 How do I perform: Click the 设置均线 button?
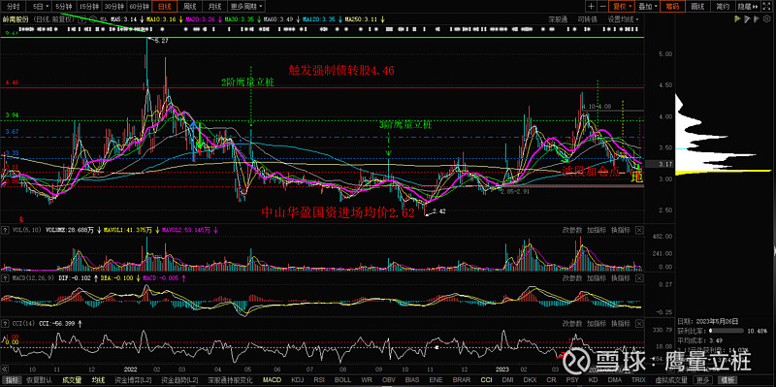pyautogui.click(x=623, y=19)
